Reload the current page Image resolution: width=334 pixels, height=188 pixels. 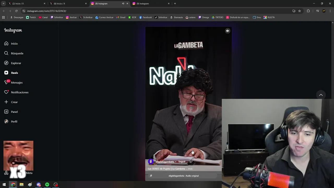tap(16, 11)
